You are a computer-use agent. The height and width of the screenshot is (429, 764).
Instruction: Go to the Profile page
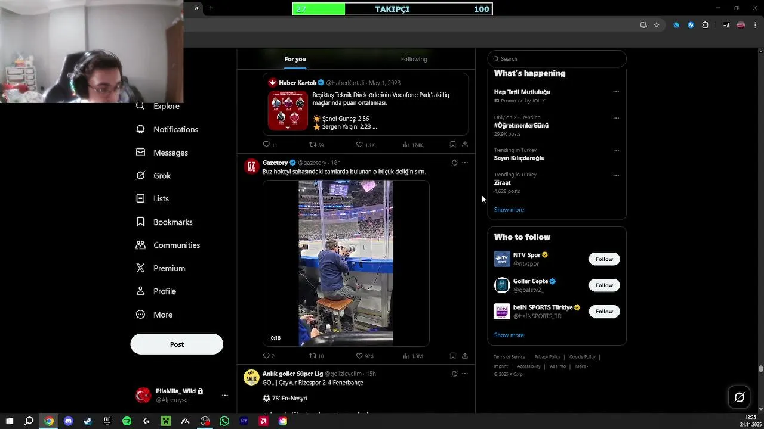click(156, 291)
